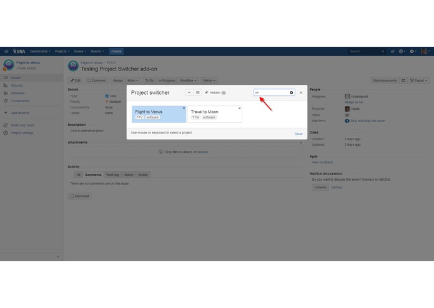Open the Issues menu in top bar
Image resolution: width=434 pixels, height=308 pixels.
tap(80, 51)
